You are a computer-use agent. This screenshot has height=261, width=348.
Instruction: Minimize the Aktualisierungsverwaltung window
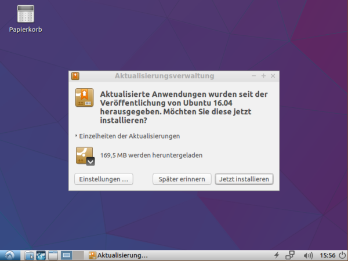[x=253, y=76]
